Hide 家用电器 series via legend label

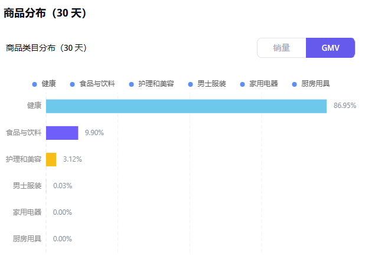[263, 84]
